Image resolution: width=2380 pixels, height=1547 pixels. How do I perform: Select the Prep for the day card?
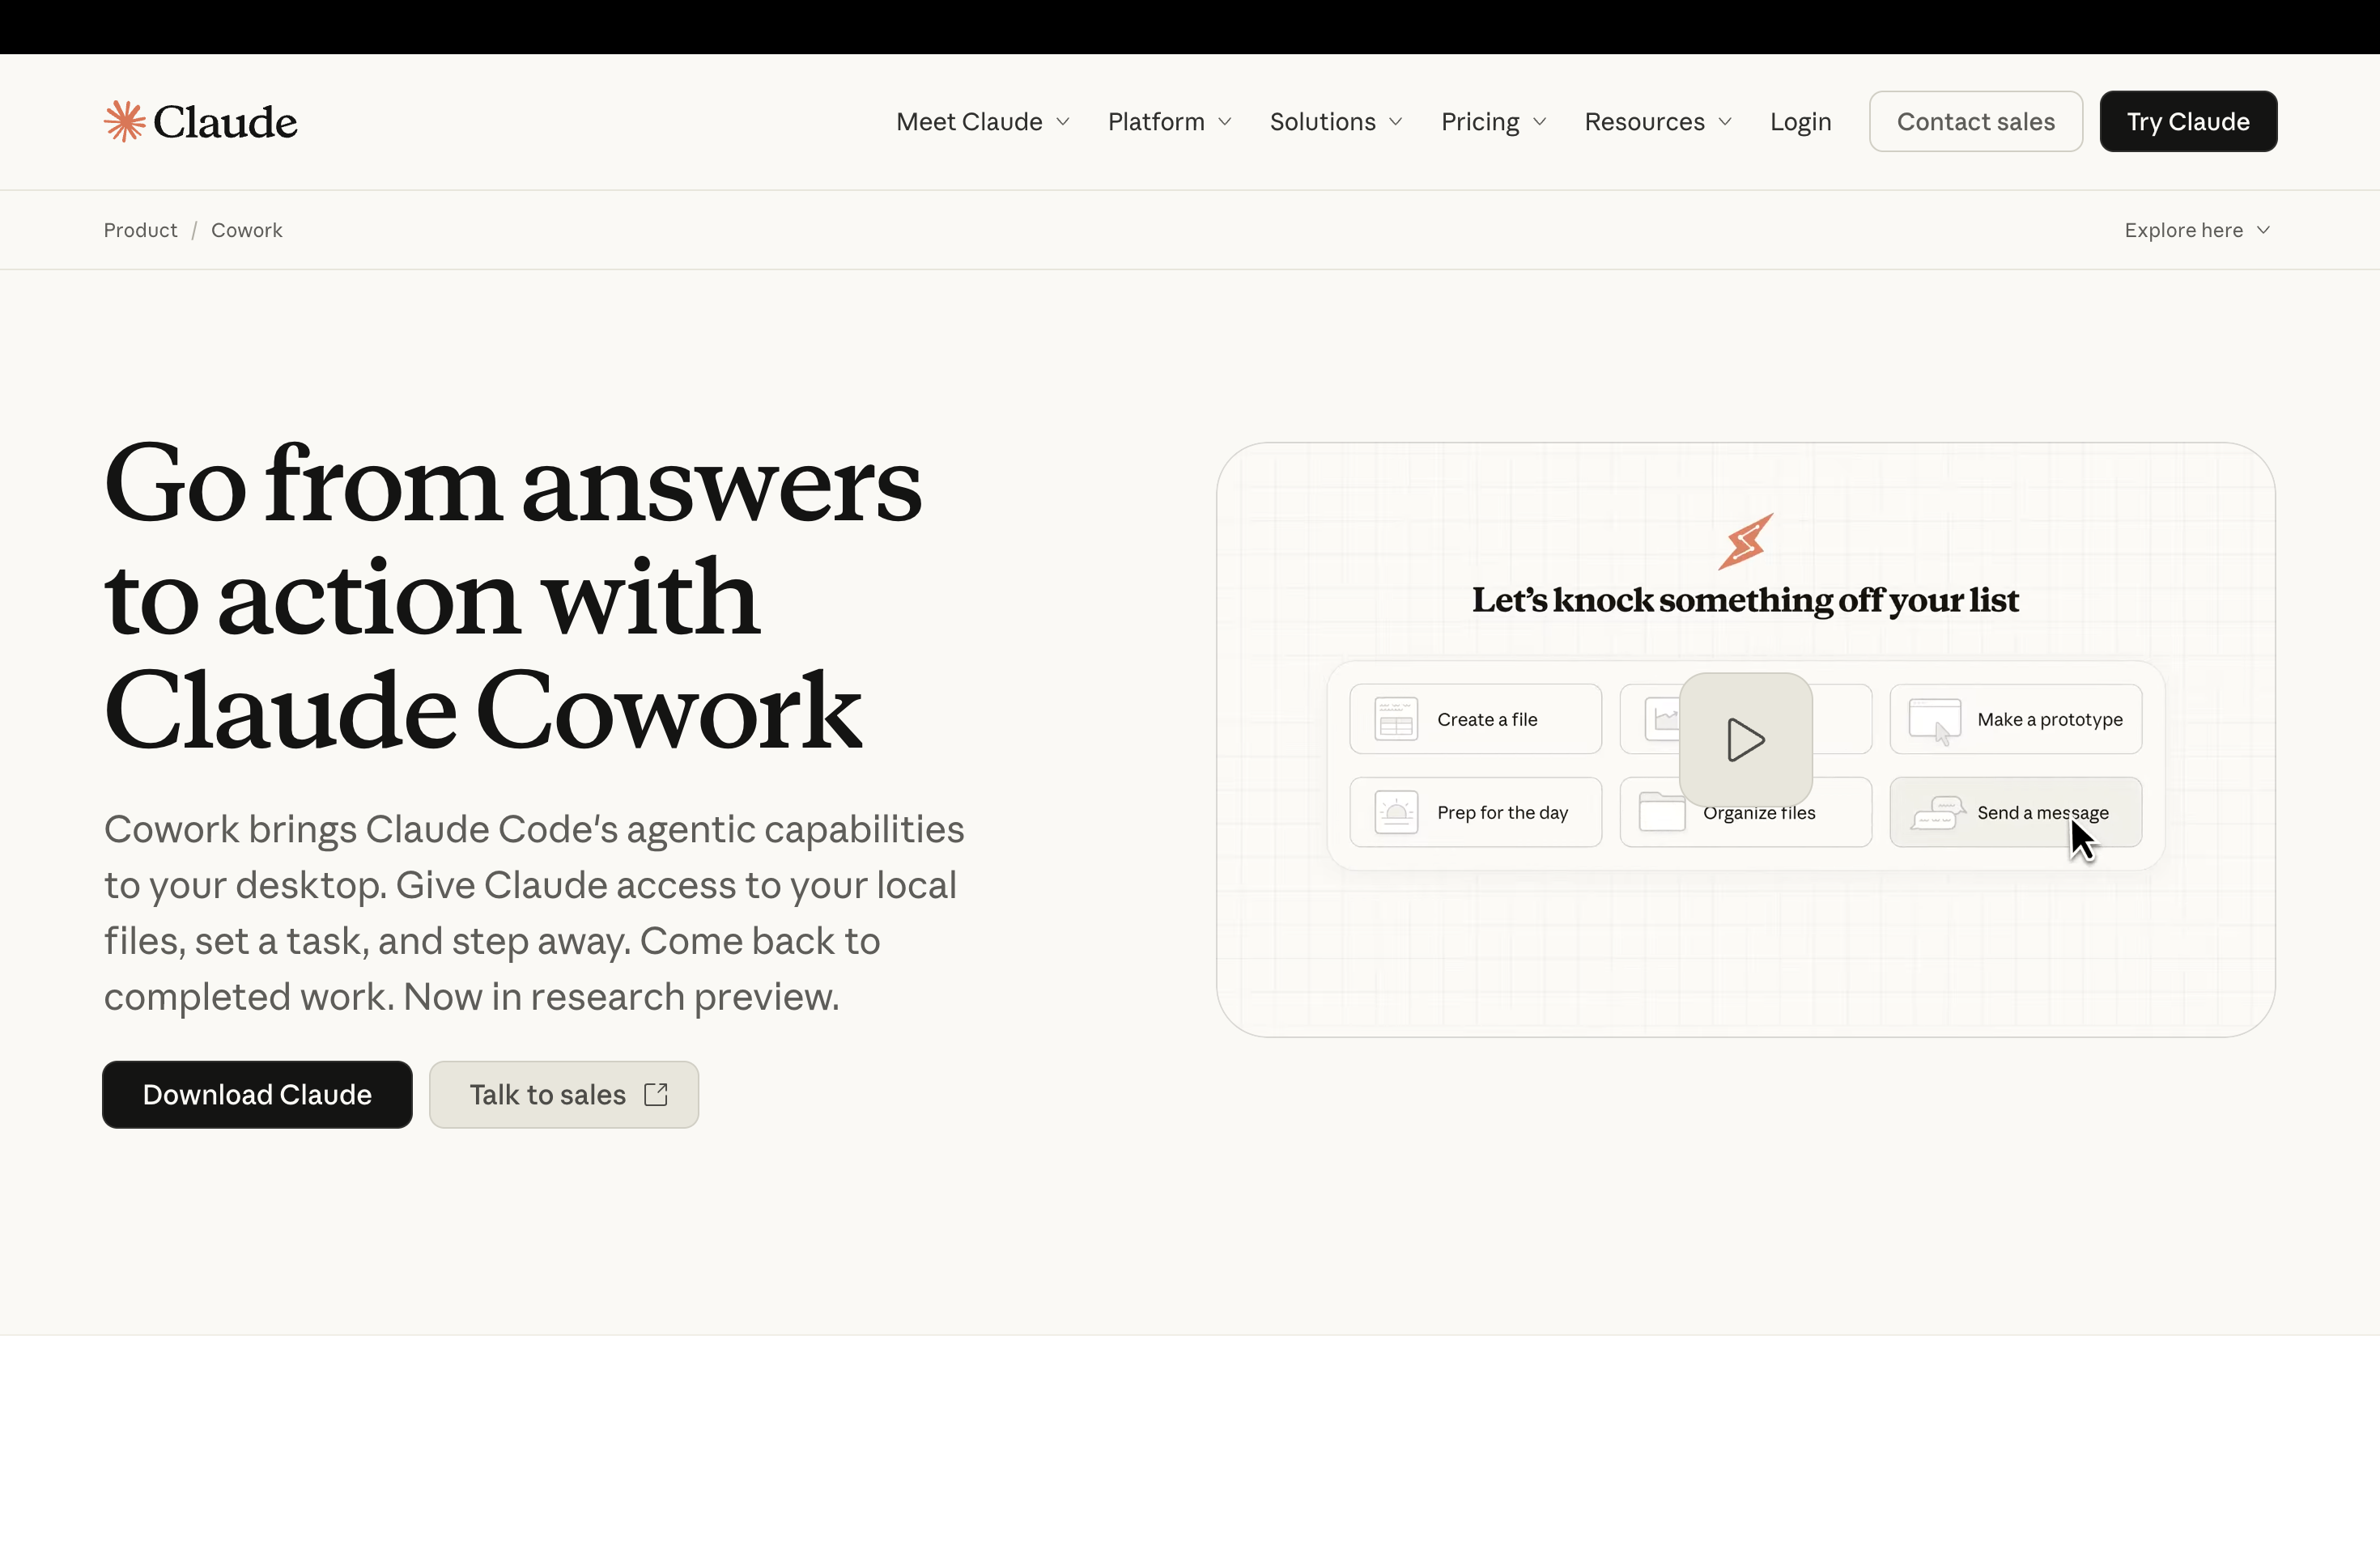1475,812
